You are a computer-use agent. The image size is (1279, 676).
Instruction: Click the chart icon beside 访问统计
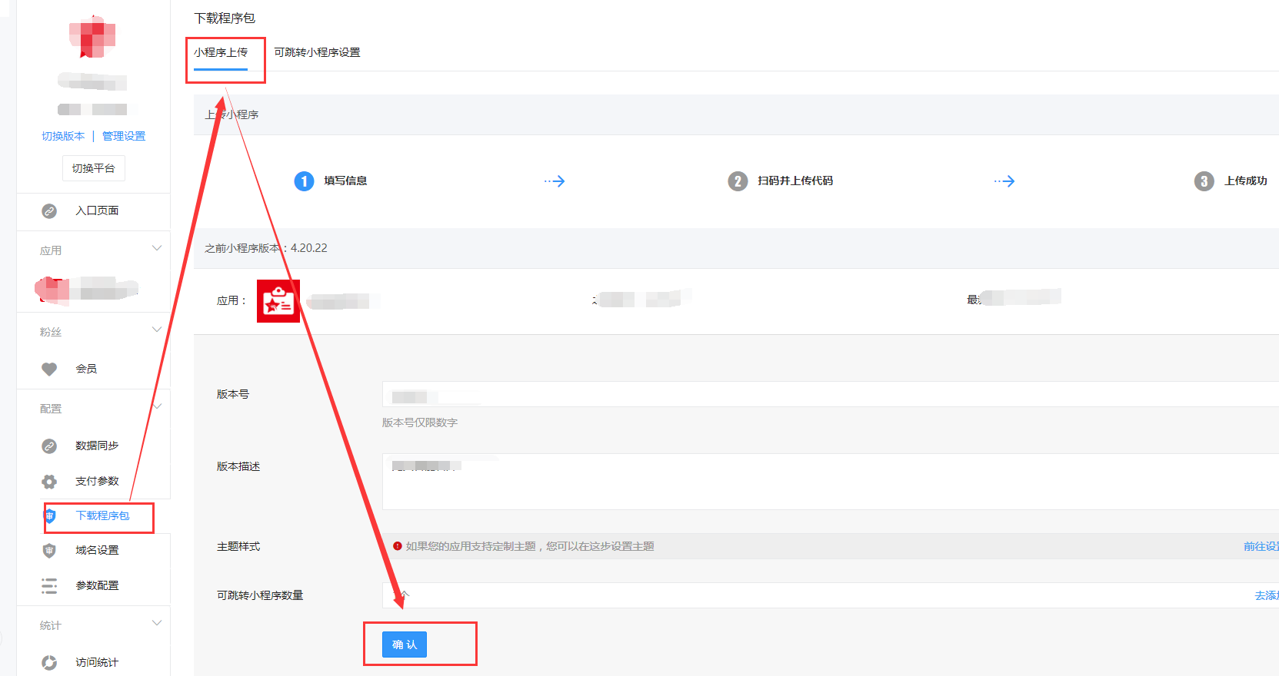[49, 662]
